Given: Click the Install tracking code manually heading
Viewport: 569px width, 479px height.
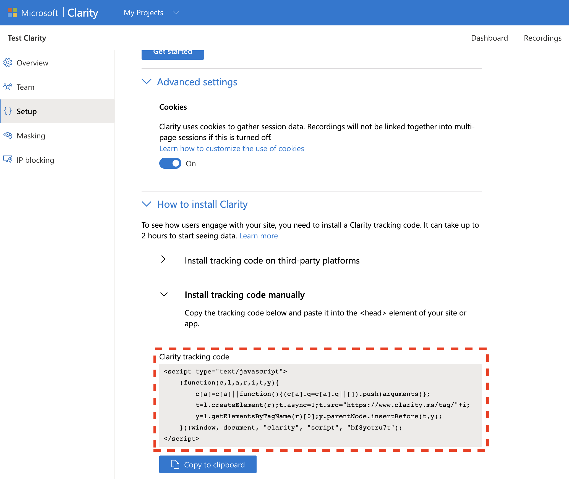Looking at the screenshot, I should 245,295.
